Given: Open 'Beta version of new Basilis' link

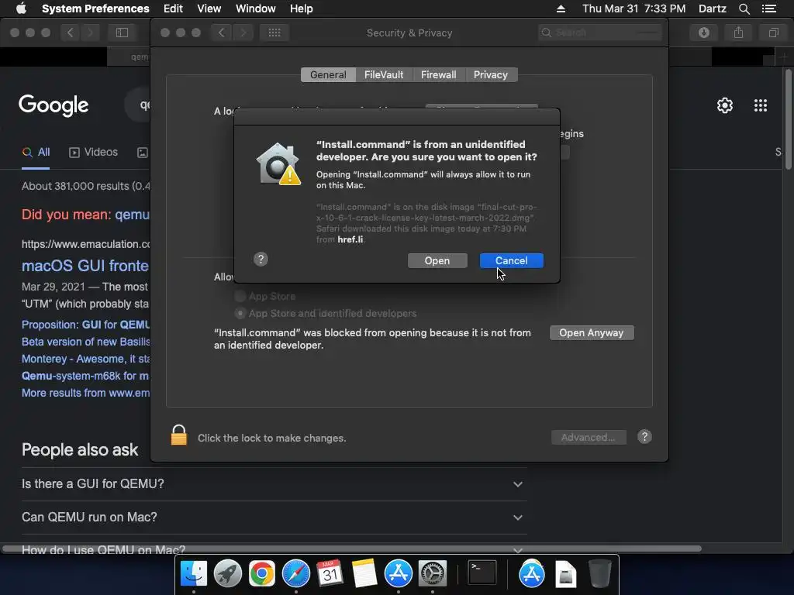Looking at the screenshot, I should [x=85, y=342].
